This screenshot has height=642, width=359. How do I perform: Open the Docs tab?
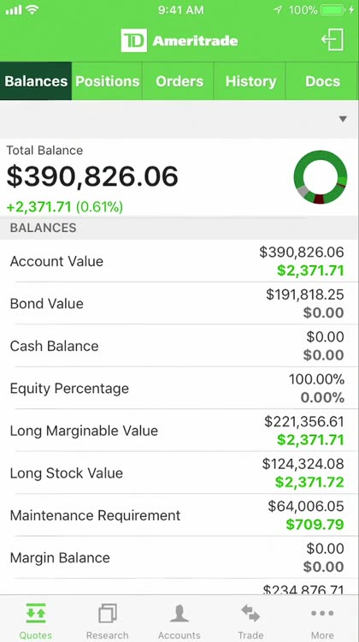(x=322, y=81)
